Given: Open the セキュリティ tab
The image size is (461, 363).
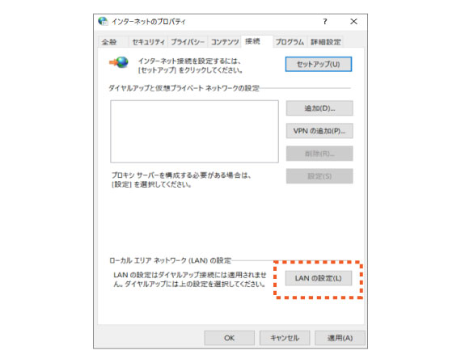Looking at the screenshot, I should pos(149,42).
